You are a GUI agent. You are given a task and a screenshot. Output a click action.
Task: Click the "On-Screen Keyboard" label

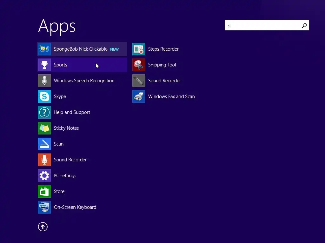[75, 207]
